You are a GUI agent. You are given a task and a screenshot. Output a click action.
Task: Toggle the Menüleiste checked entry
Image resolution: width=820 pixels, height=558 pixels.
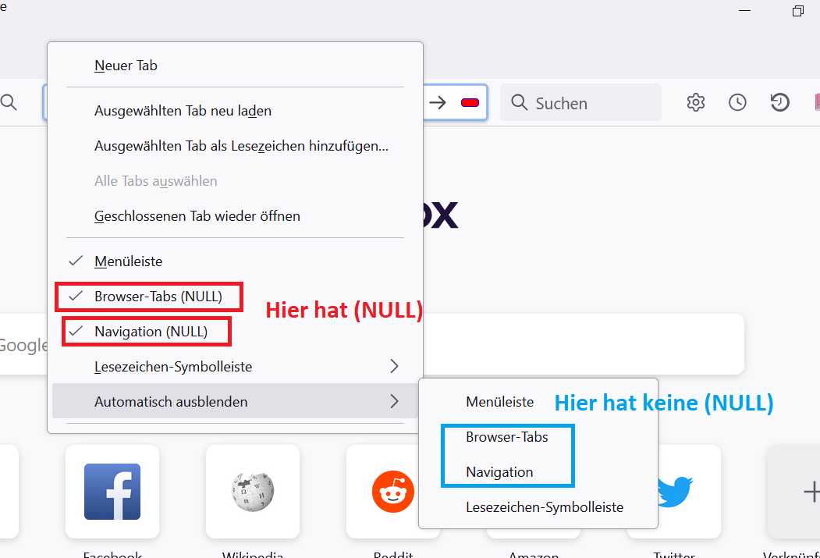[235, 261]
